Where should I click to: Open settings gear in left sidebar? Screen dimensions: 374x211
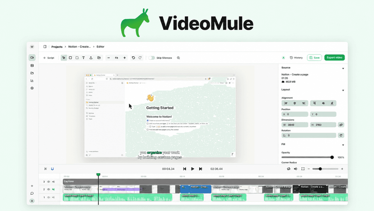point(32,88)
